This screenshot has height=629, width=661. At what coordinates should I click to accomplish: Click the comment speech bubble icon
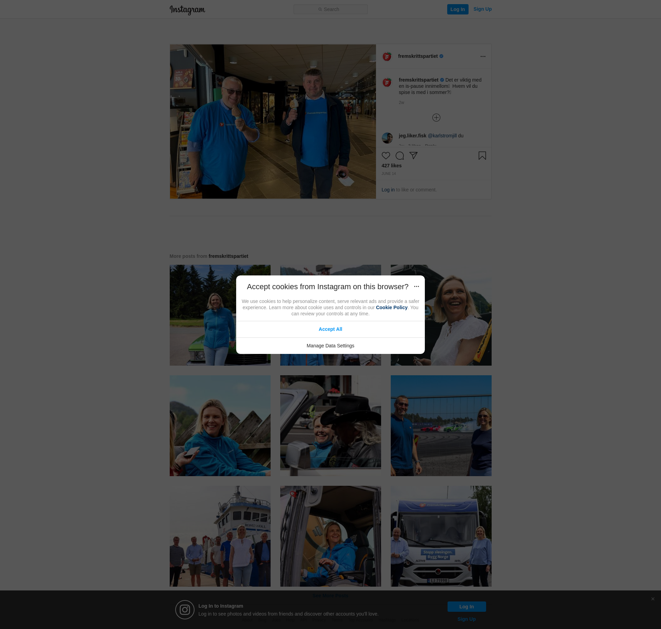(399, 156)
